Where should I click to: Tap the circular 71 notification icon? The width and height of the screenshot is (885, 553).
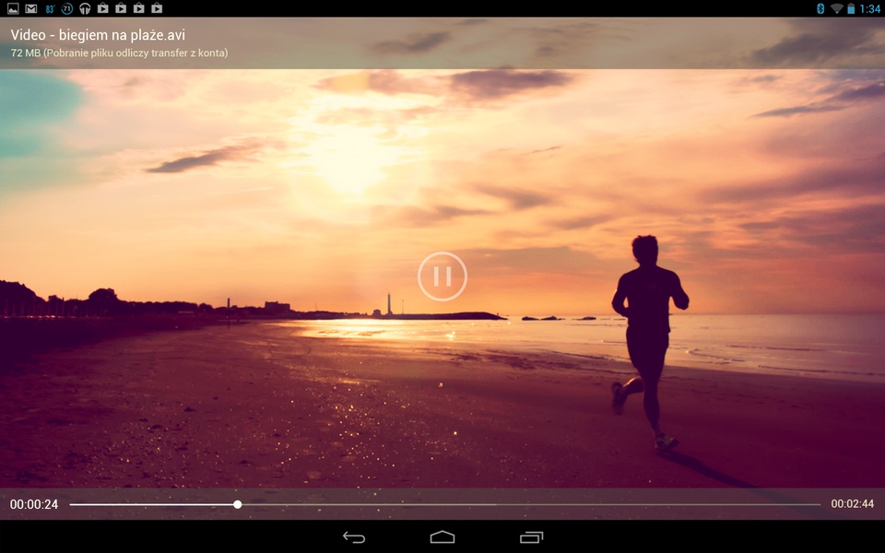67,8
